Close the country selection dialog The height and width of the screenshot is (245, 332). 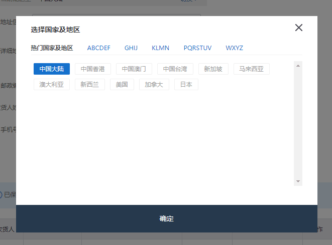(299, 28)
